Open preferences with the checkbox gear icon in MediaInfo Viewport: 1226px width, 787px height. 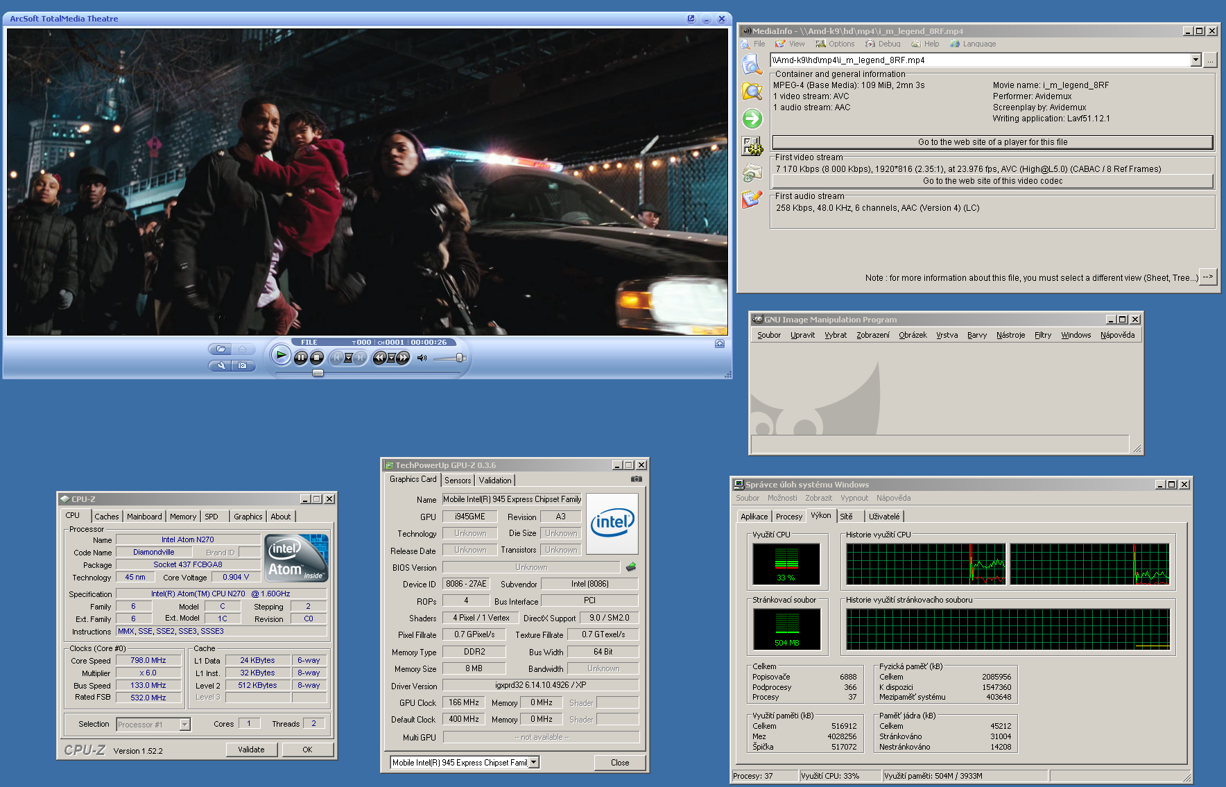pos(752,146)
